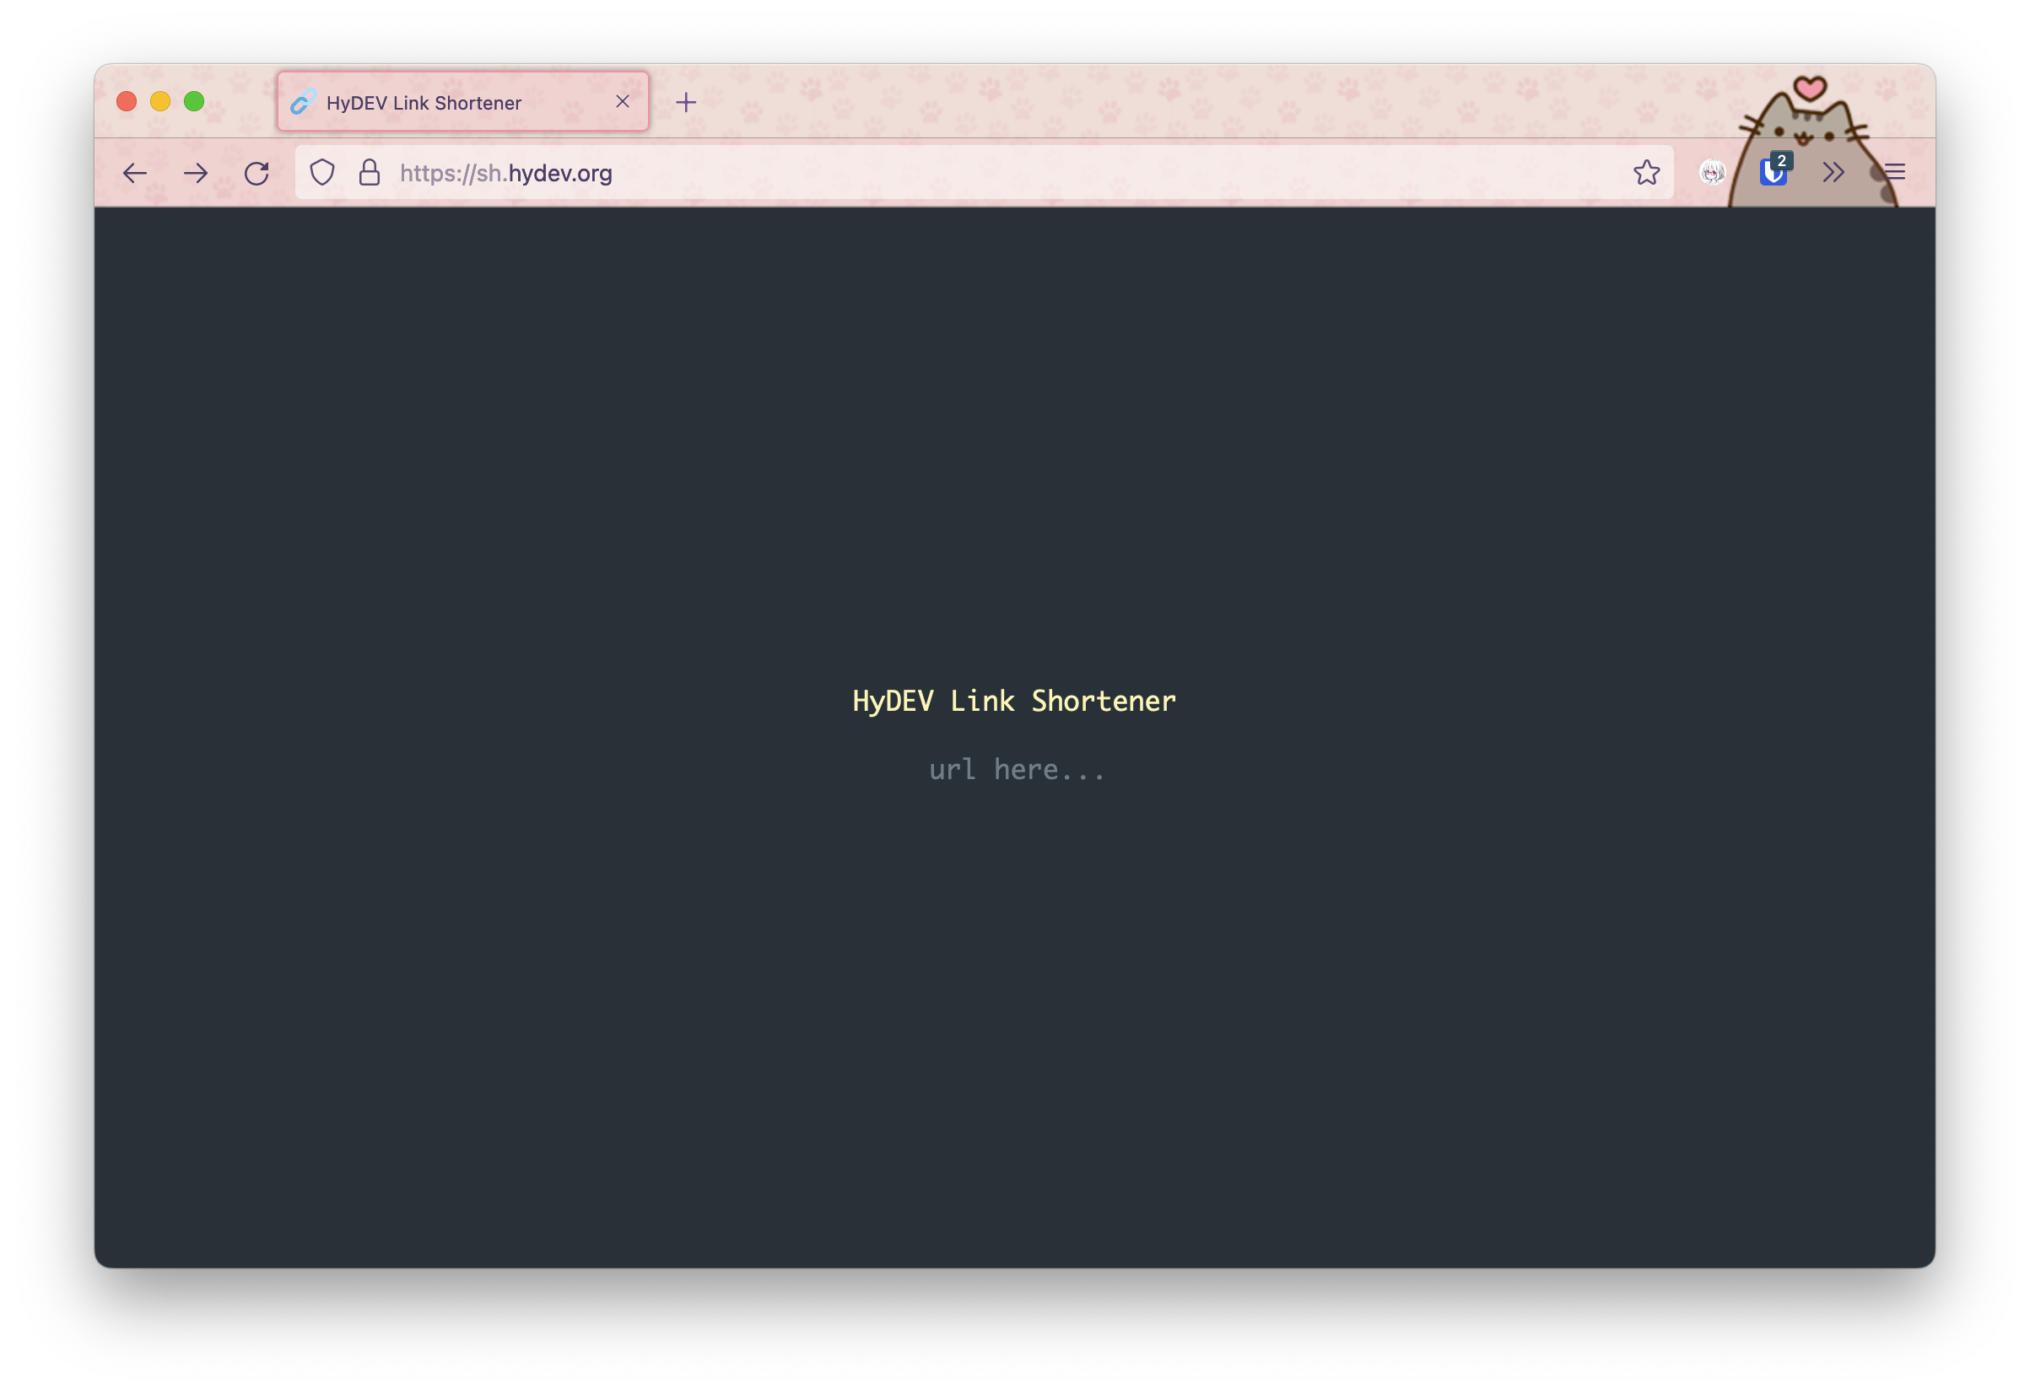Viewport: 2030px width, 1393px height.
Task: Select the address bar URL
Action: 506,173
